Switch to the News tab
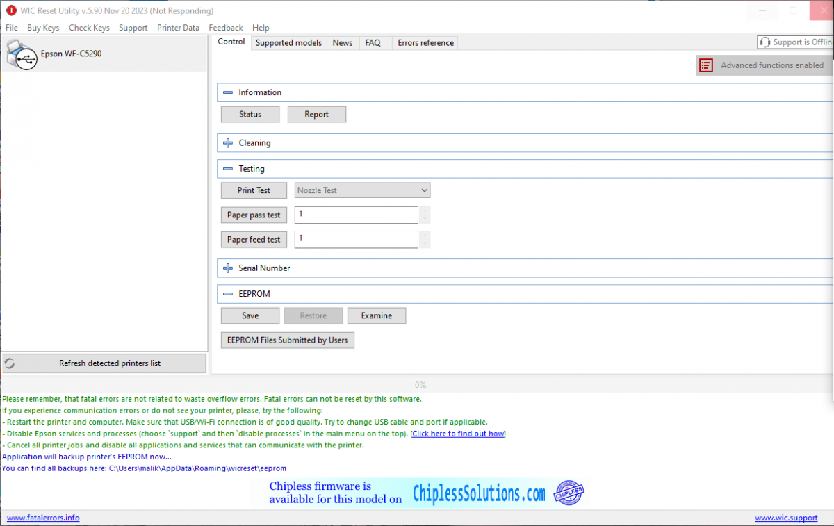Screen dimensions: 834x526 coord(343,43)
